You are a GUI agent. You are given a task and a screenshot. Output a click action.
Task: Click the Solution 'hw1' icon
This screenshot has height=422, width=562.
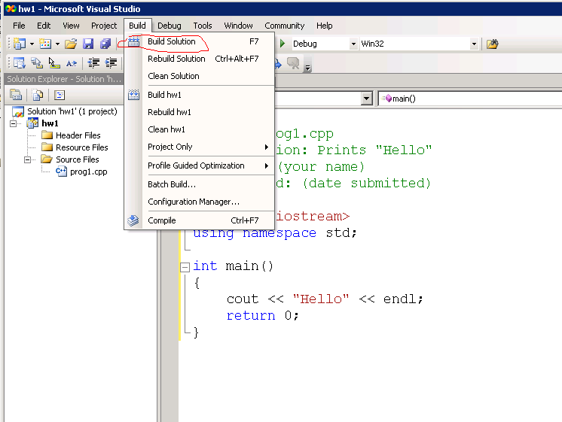click(x=18, y=111)
